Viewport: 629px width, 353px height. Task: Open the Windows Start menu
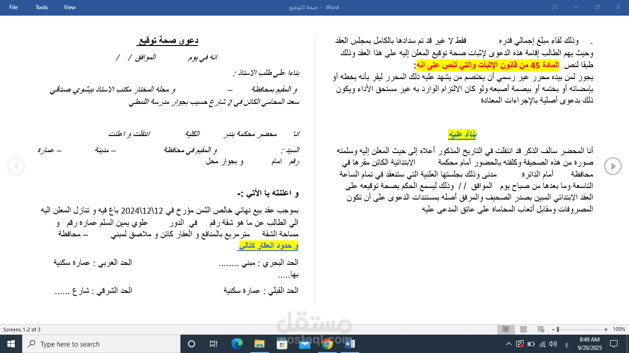click(11, 344)
